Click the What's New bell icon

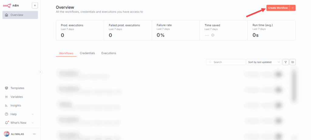pos(7,123)
